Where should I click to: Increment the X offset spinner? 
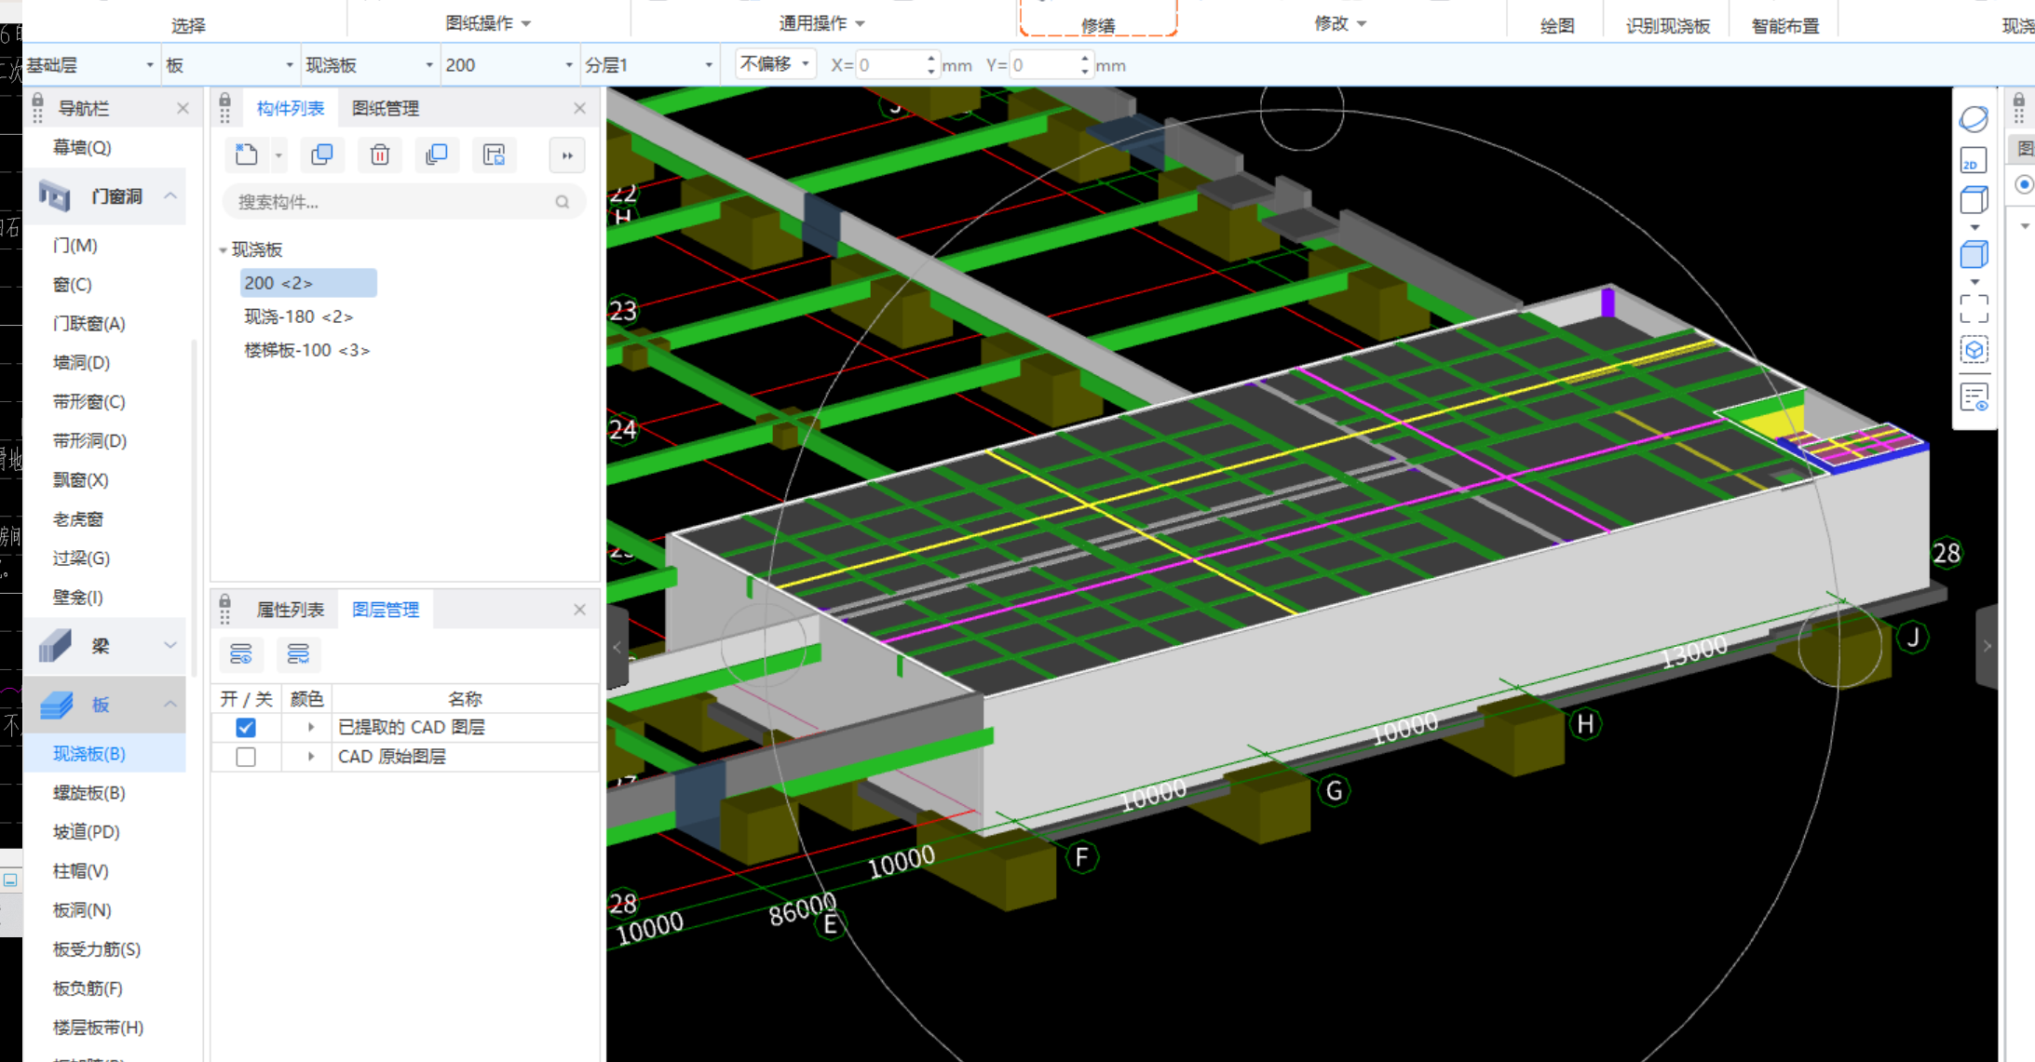click(x=930, y=59)
